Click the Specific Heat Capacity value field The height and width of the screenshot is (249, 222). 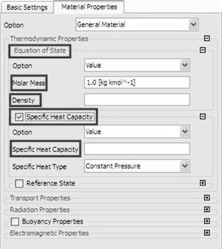137,149
